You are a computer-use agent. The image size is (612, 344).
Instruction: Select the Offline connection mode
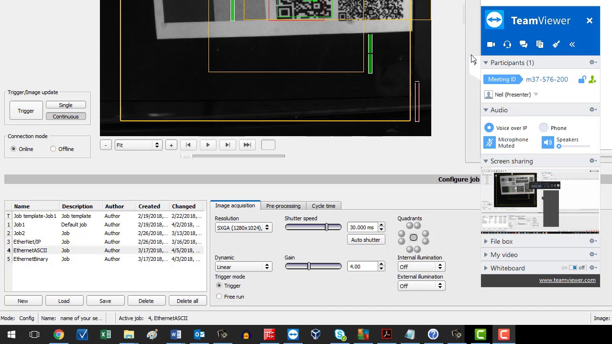click(53, 149)
